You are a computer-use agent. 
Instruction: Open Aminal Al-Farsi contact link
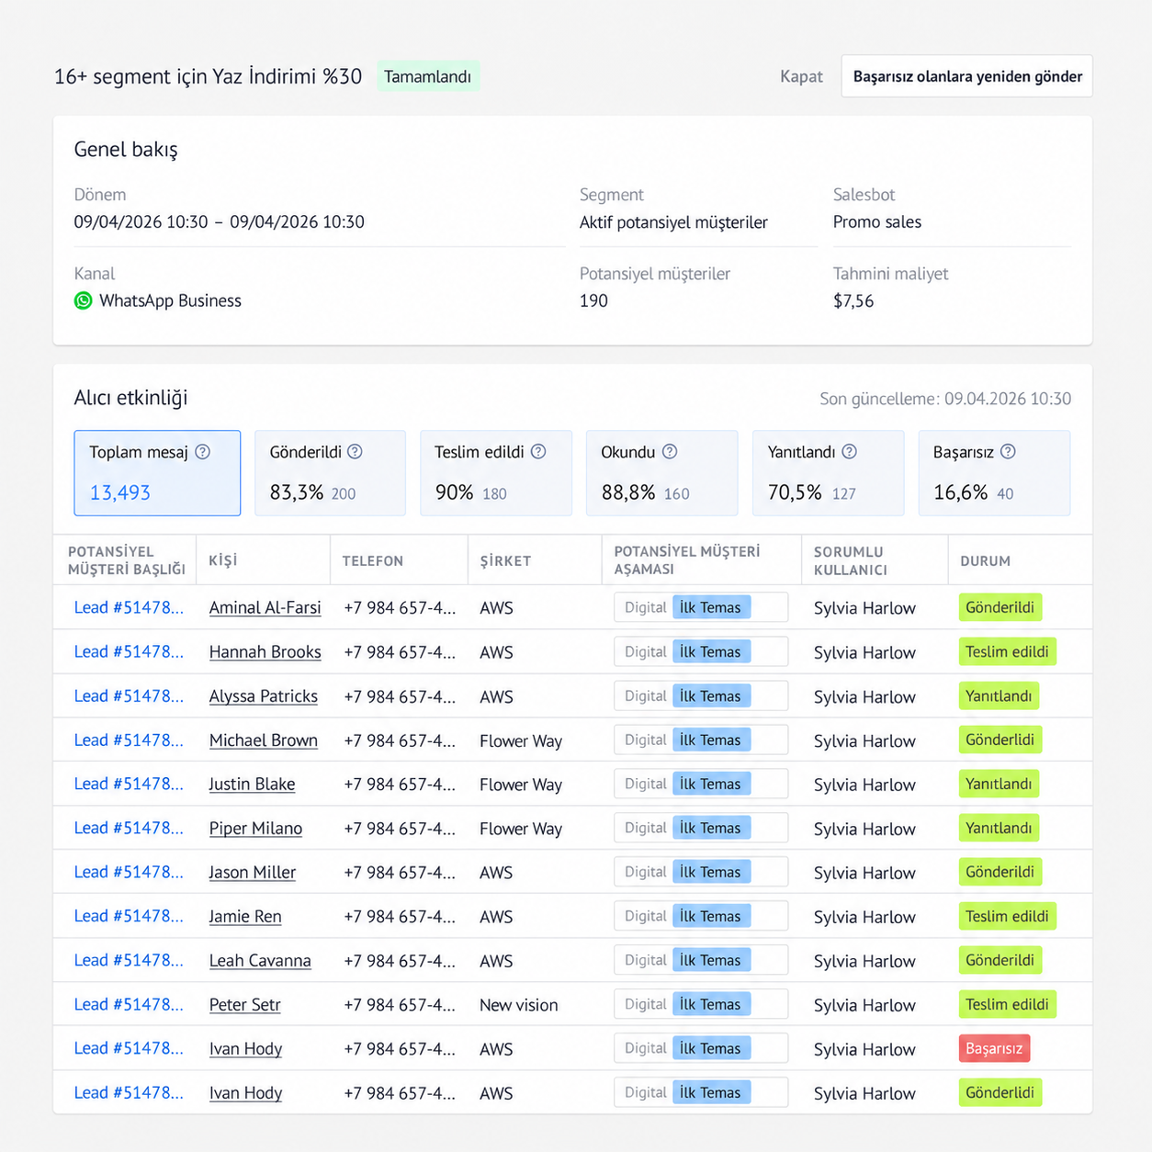[265, 608]
